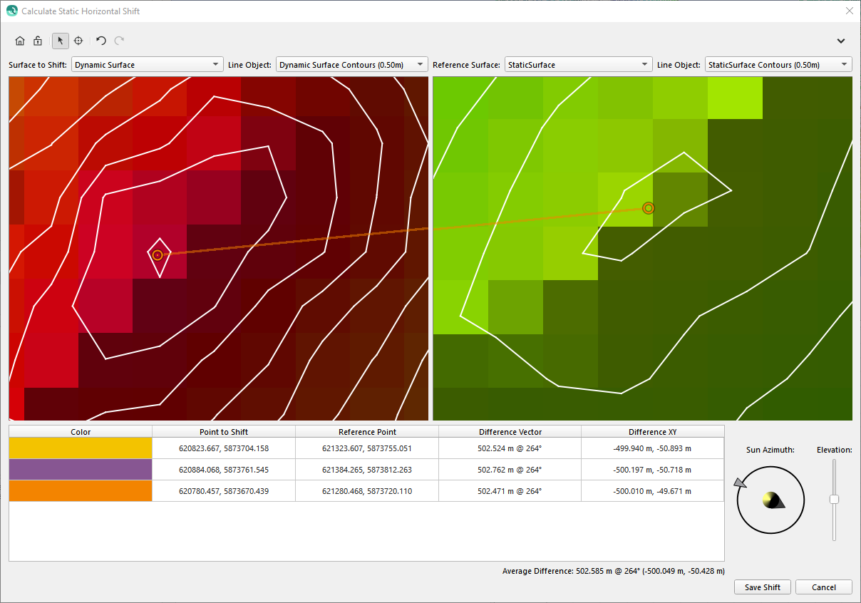The width and height of the screenshot is (861, 603).
Task: Click the Home view reset icon
Action: (x=20, y=41)
